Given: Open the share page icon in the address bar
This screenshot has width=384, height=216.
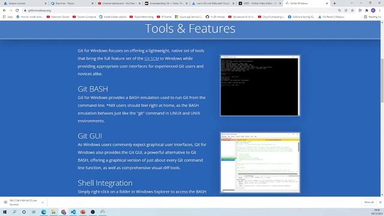Looking at the screenshot, I should [346, 11].
